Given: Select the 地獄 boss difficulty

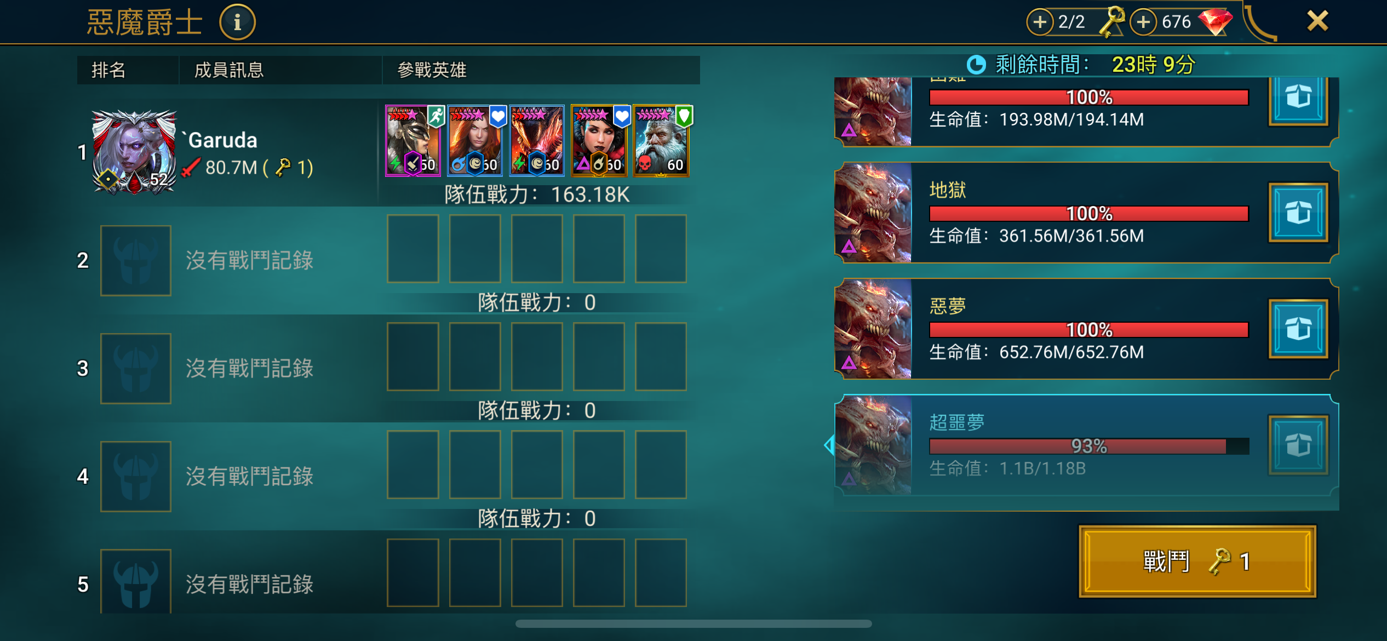Looking at the screenshot, I should pos(1087,213).
